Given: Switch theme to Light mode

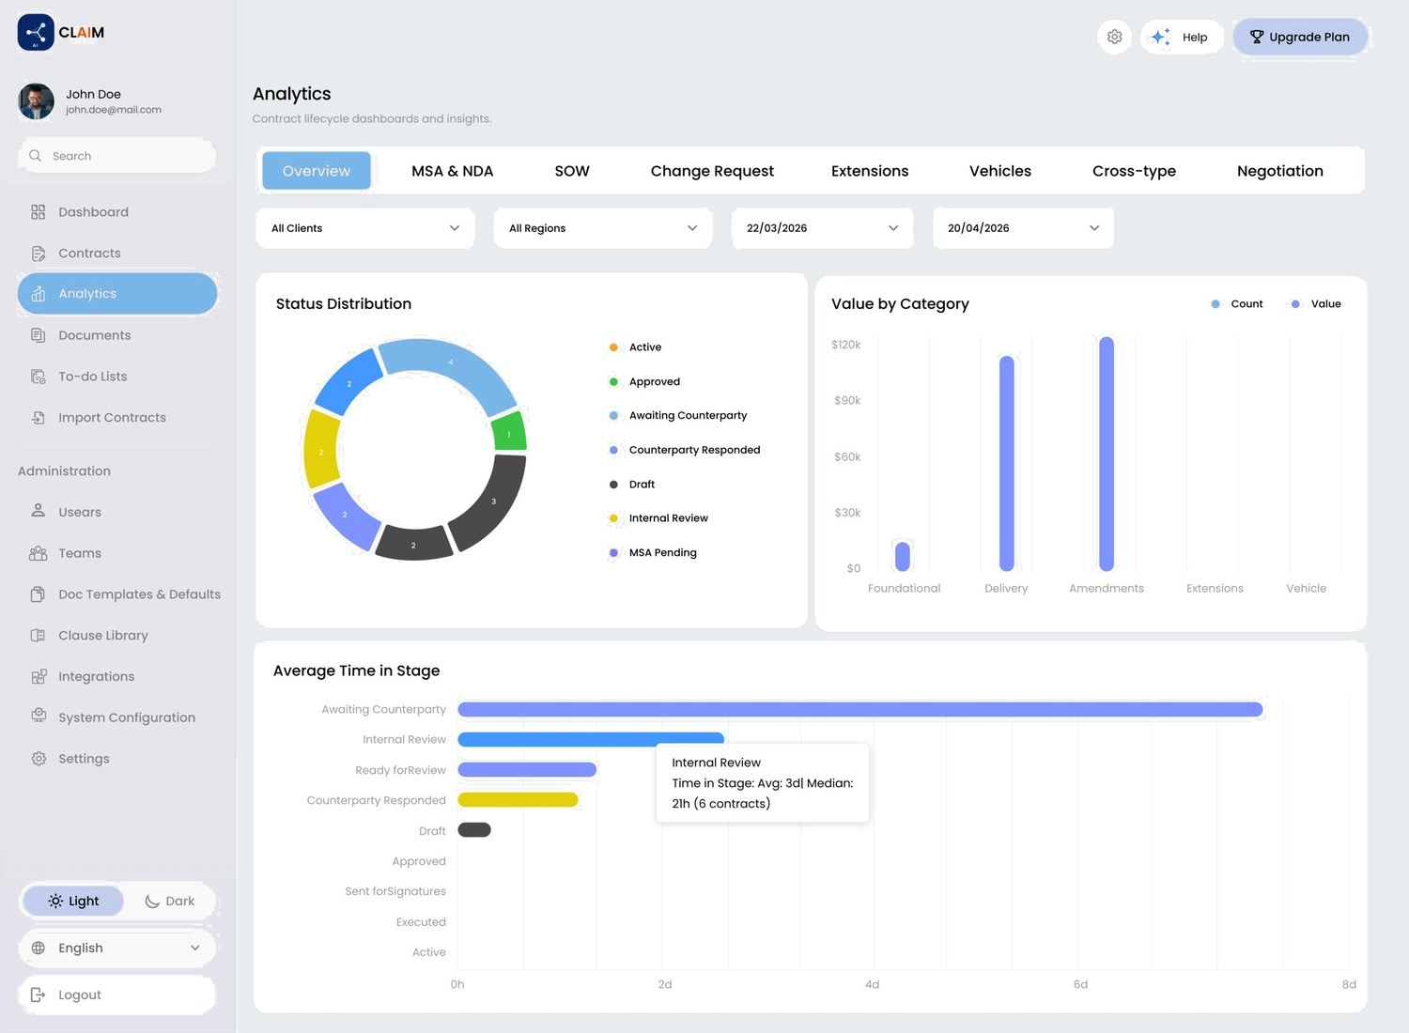Looking at the screenshot, I should tap(73, 902).
